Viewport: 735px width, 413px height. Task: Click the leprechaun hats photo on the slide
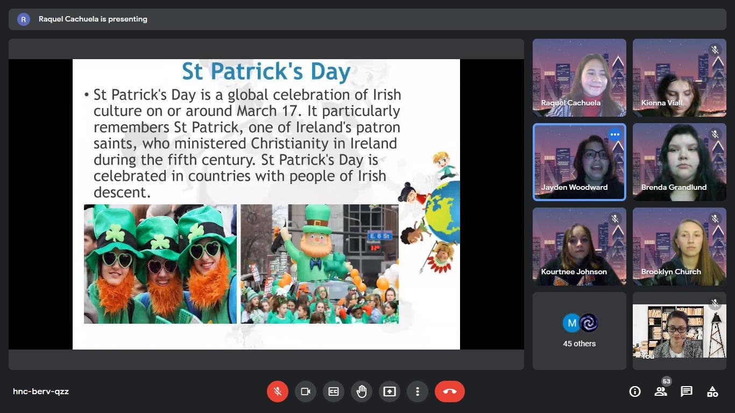click(160, 264)
